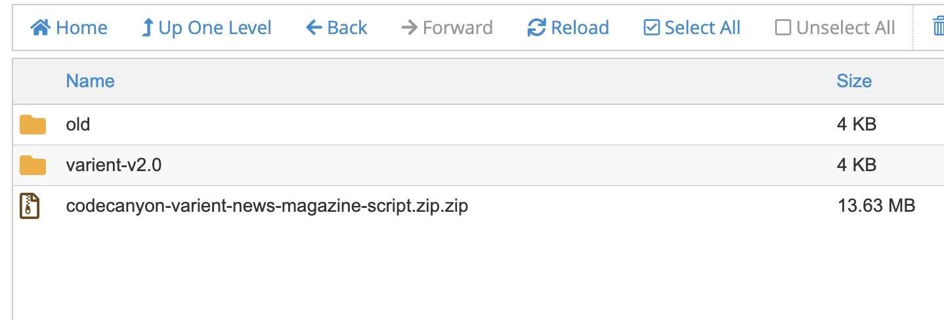Image resolution: width=944 pixels, height=320 pixels.
Task: Click the old folder icon
Action: pyautogui.click(x=33, y=124)
